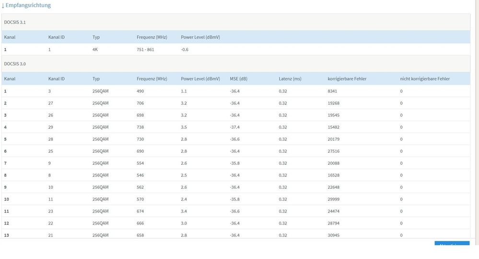Click the Typ header in DOCSIS 3.1 table

click(96, 37)
